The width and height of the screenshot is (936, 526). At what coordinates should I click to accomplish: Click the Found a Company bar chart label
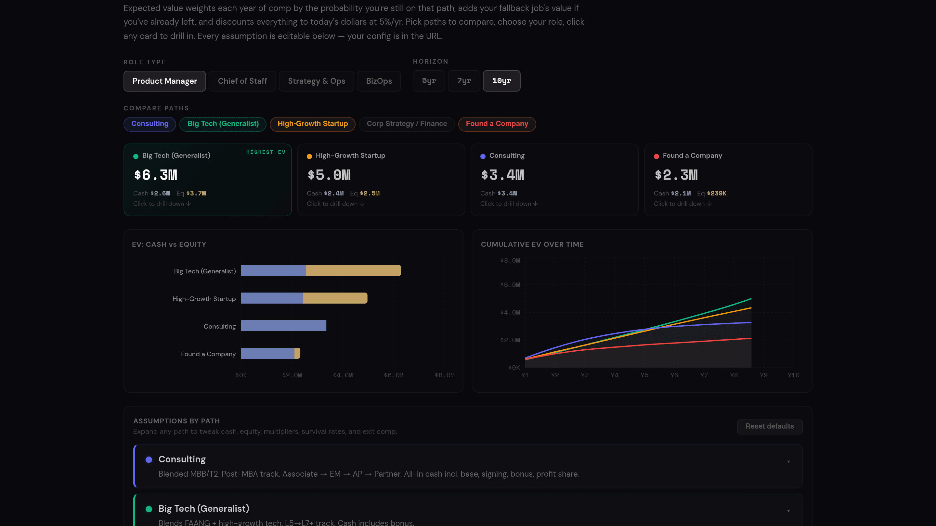point(208,354)
